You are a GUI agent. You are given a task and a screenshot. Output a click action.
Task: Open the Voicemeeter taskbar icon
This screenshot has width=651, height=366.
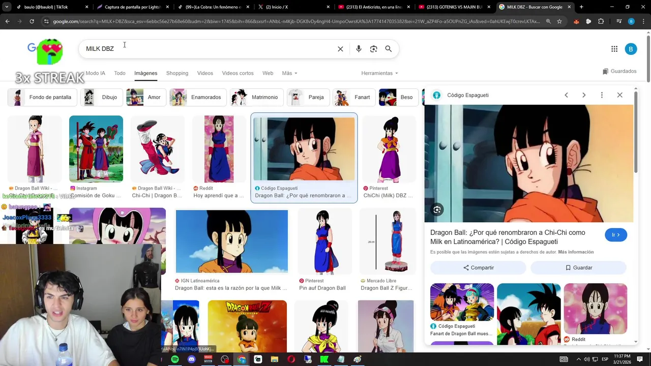(x=208, y=359)
